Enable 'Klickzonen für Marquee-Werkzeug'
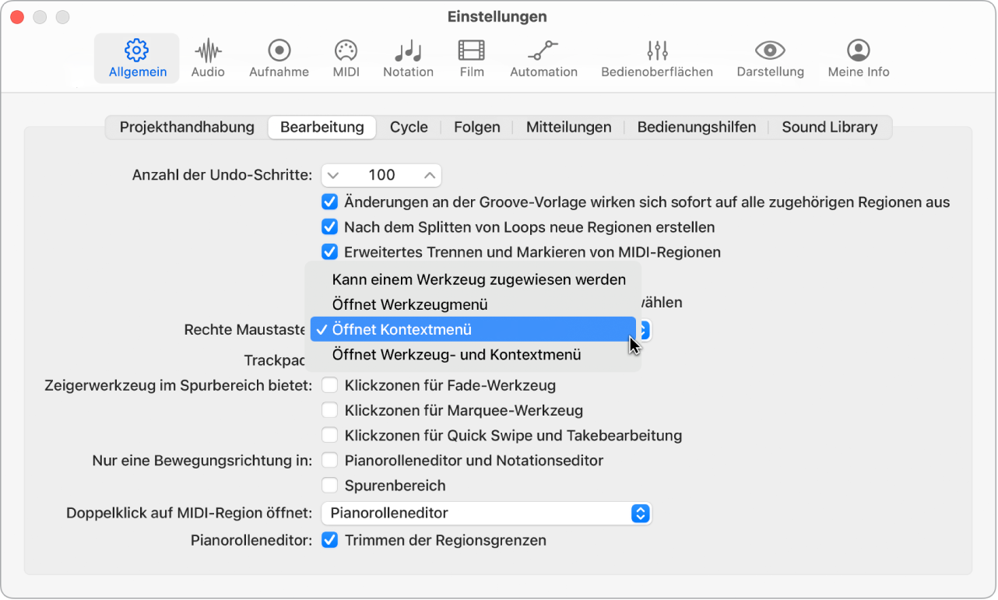Viewport: 998px width, 600px height. click(329, 410)
